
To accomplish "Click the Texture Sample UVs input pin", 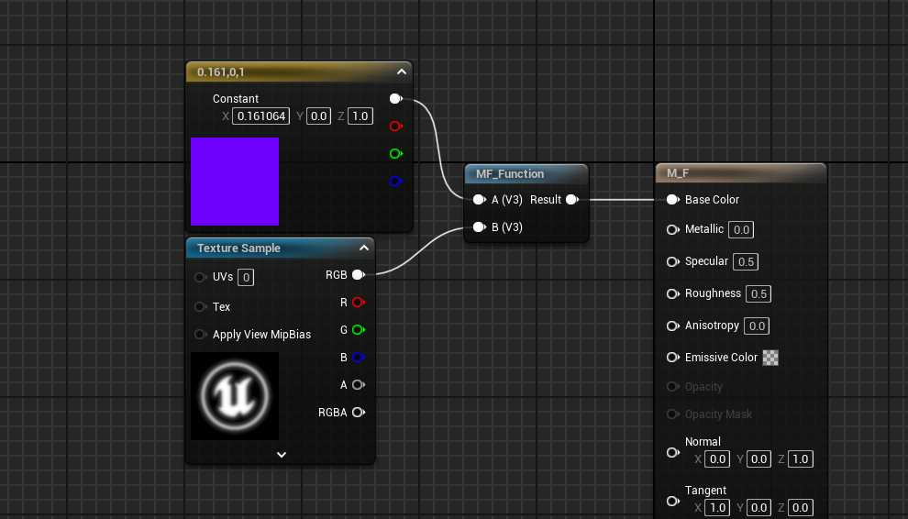I will pos(200,277).
